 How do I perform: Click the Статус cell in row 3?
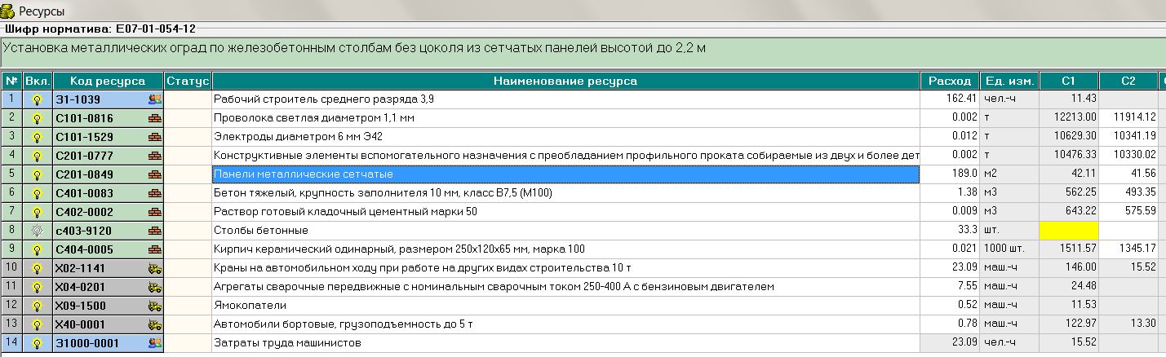(x=188, y=137)
